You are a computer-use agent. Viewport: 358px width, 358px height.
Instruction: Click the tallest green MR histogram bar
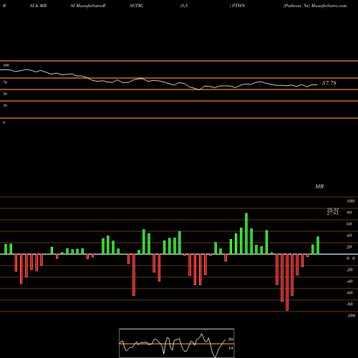pyautogui.click(x=246, y=233)
